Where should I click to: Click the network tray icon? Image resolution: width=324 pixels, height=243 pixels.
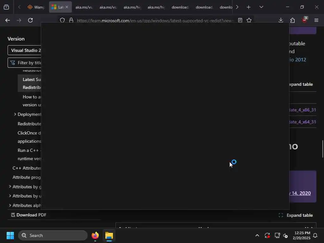coord(277,235)
